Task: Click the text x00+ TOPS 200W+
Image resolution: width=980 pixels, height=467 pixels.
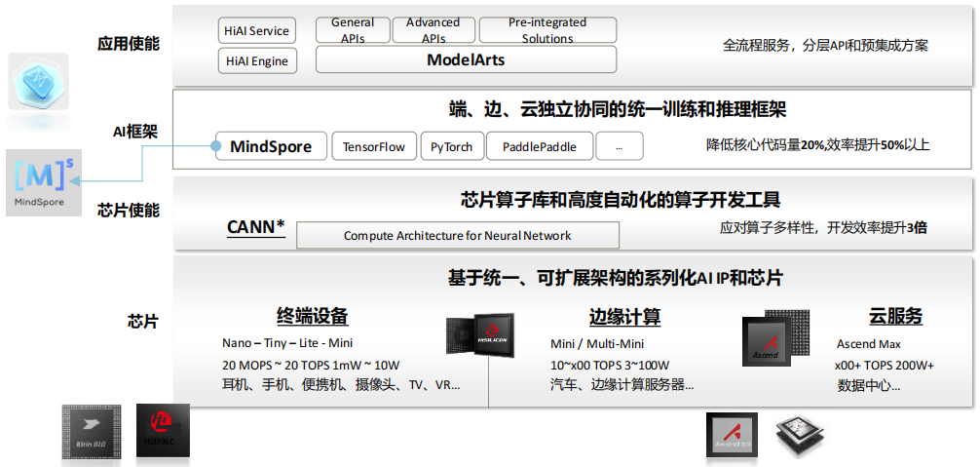Action: pyautogui.click(x=885, y=366)
